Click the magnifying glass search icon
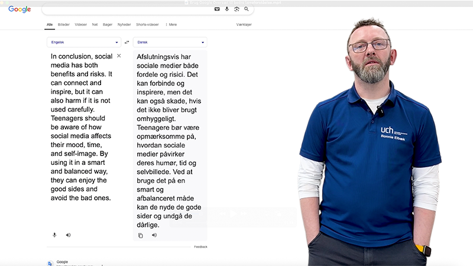This screenshot has width=473, height=266. point(247,9)
